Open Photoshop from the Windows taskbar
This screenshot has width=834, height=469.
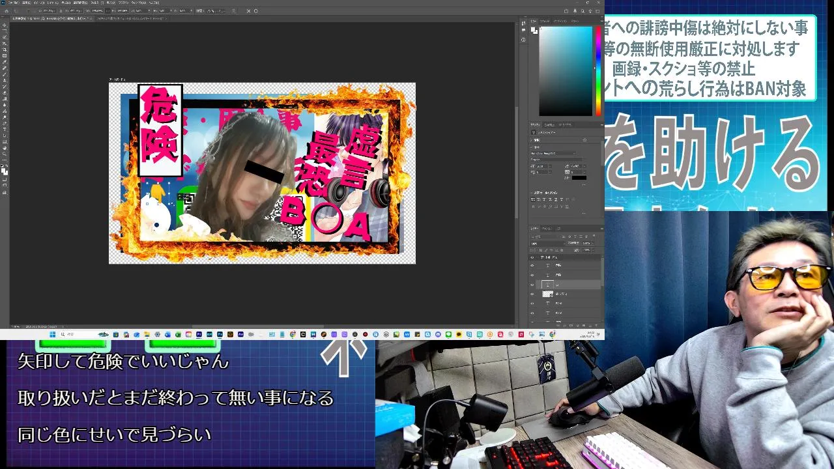tap(220, 334)
